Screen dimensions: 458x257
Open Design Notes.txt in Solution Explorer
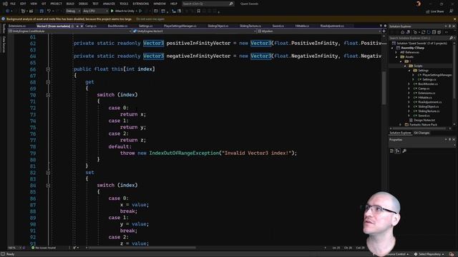[424, 120]
